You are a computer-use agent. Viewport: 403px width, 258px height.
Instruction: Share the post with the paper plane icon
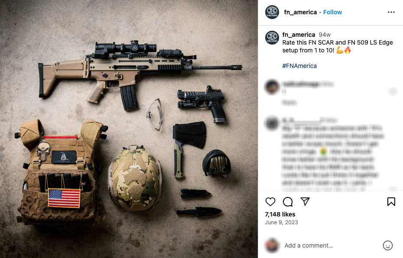[305, 202]
